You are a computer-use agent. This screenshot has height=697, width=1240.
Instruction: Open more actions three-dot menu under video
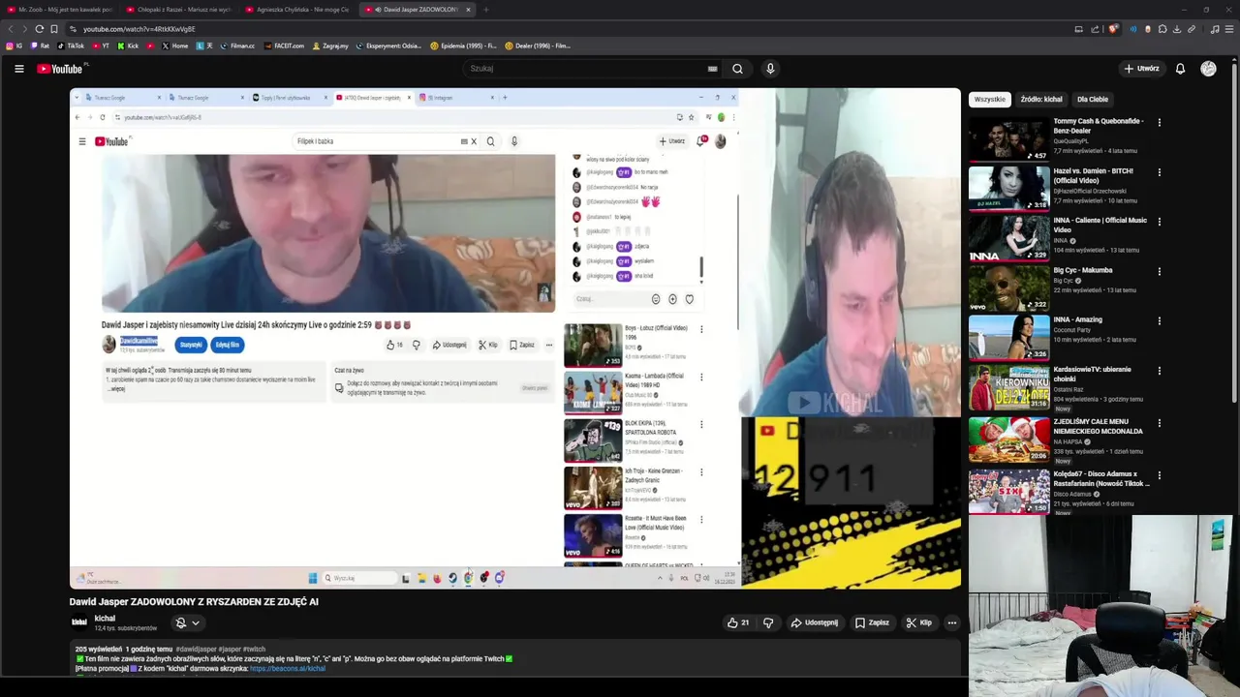tap(952, 622)
